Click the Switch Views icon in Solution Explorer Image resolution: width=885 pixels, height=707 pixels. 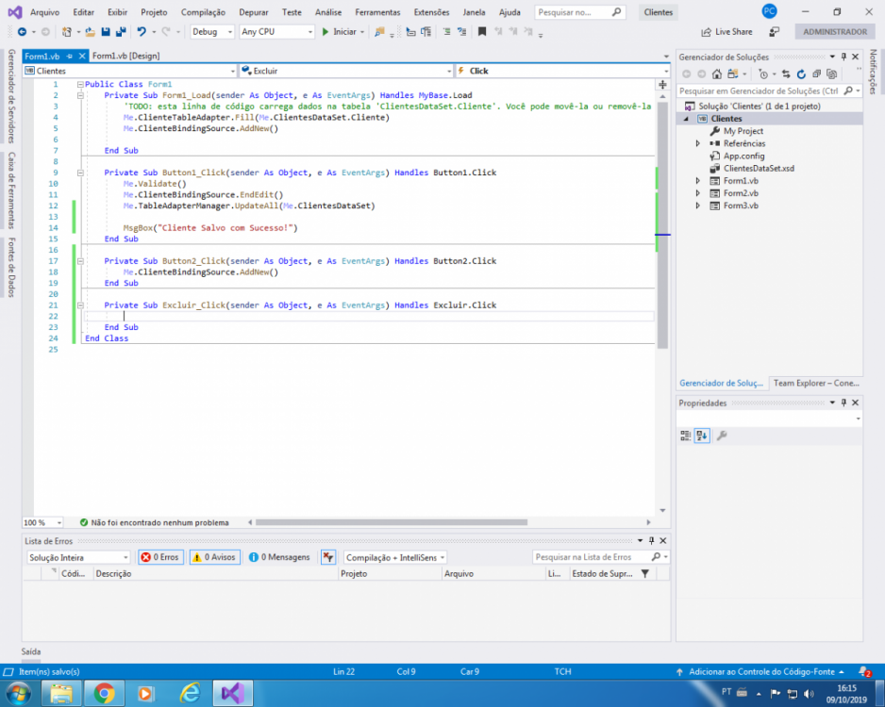[x=732, y=74]
